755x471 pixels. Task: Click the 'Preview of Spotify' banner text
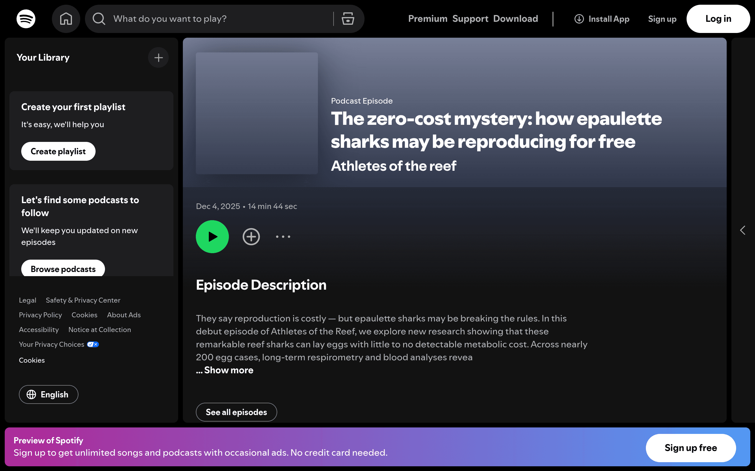(x=48, y=440)
